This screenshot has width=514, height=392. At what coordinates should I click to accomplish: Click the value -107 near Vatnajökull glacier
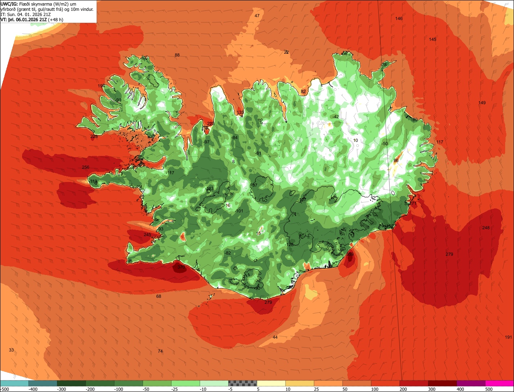point(302,199)
